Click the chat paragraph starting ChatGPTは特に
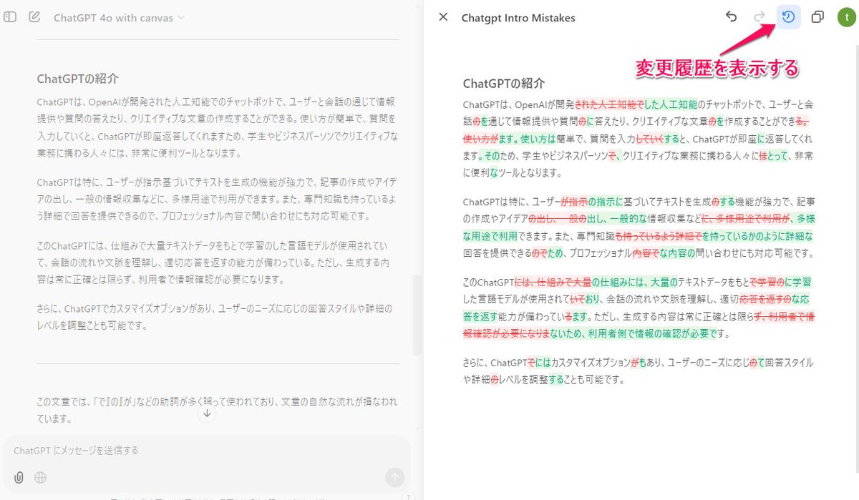Viewport: 859px width, 500px height. point(218,199)
